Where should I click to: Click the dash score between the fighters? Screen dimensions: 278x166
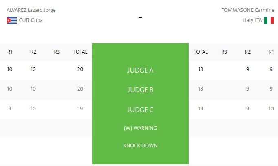pos(140,17)
